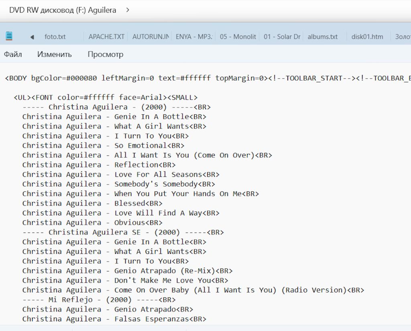Open the Файл menu
Screen dimensions: 411x331
(x=13, y=54)
